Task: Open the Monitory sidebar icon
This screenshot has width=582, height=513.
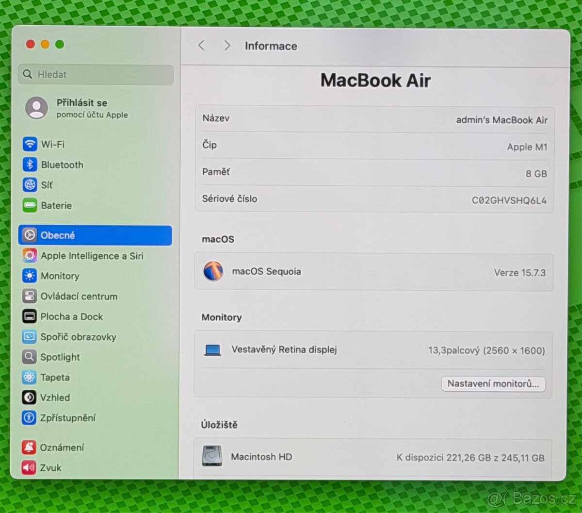Action: [x=30, y=276]
